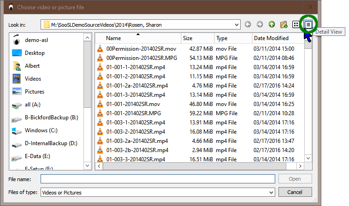This screenshot has height=206, width=349.
Task: Sort files by Name column header
Action: pyautogui.click(x=138, y=38)
